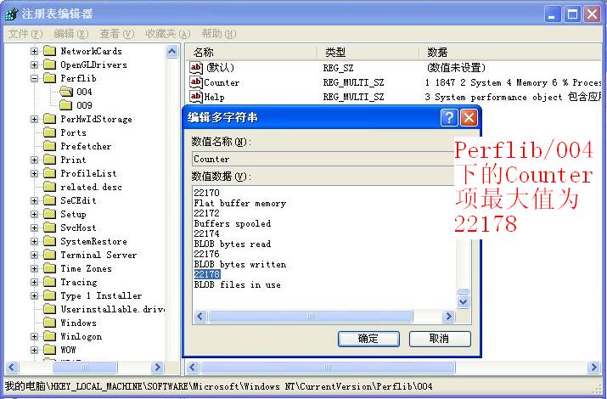The height and width of the screenshot is (399, 607).
Task: Click the Print folder icon
Action: tap(49, 160)
